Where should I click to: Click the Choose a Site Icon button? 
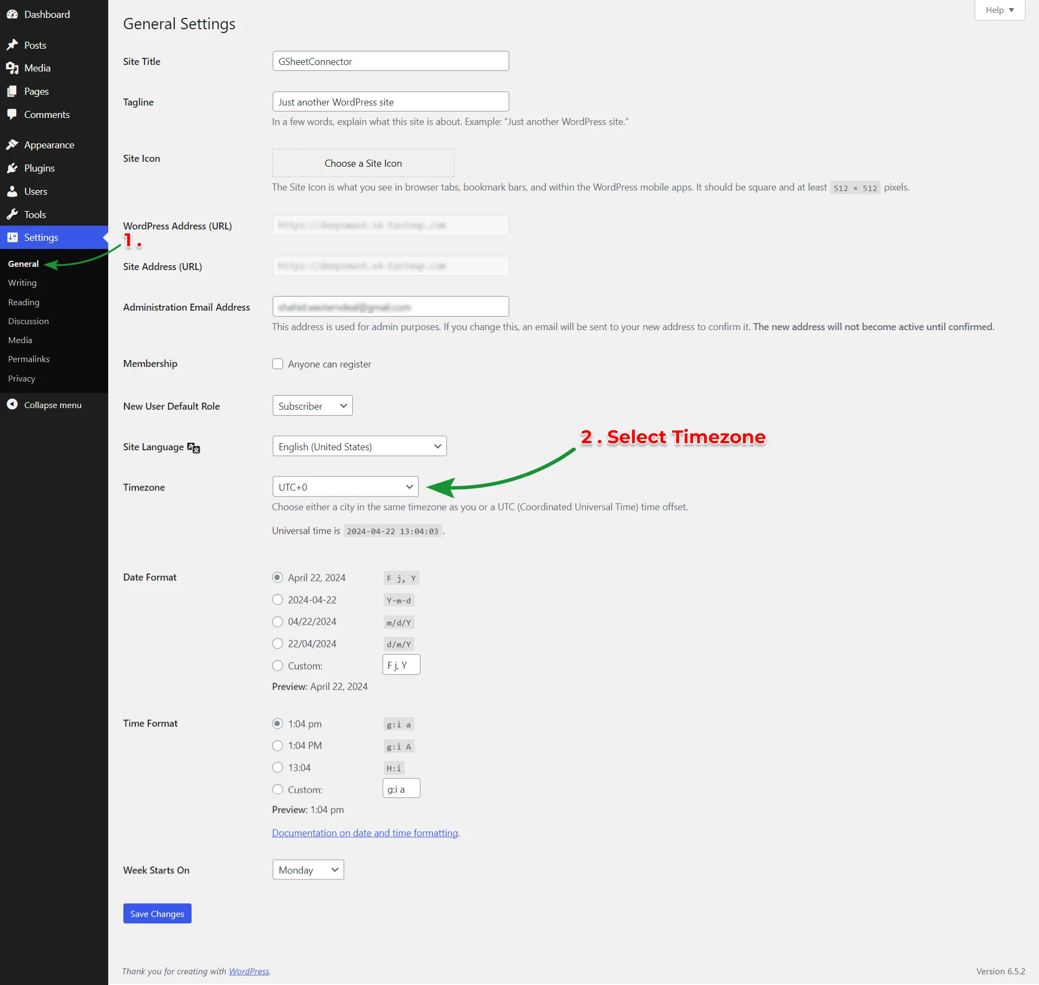coord(363,163)
